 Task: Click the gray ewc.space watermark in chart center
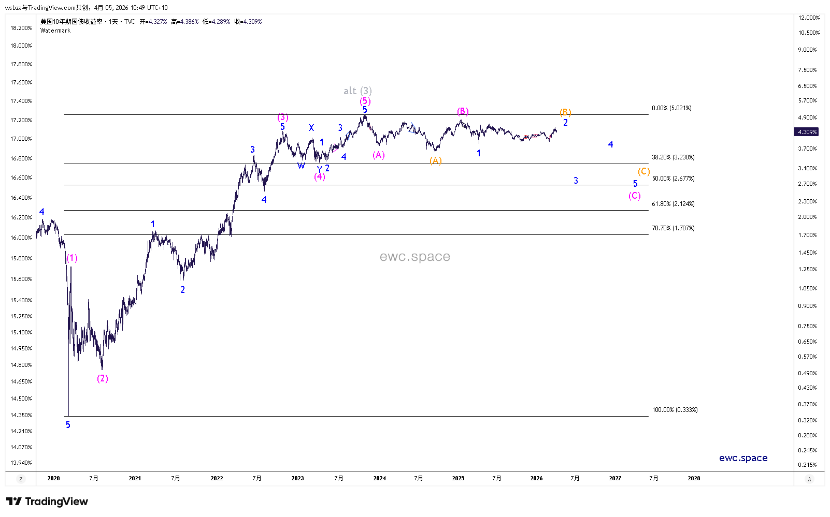(414, 257)
